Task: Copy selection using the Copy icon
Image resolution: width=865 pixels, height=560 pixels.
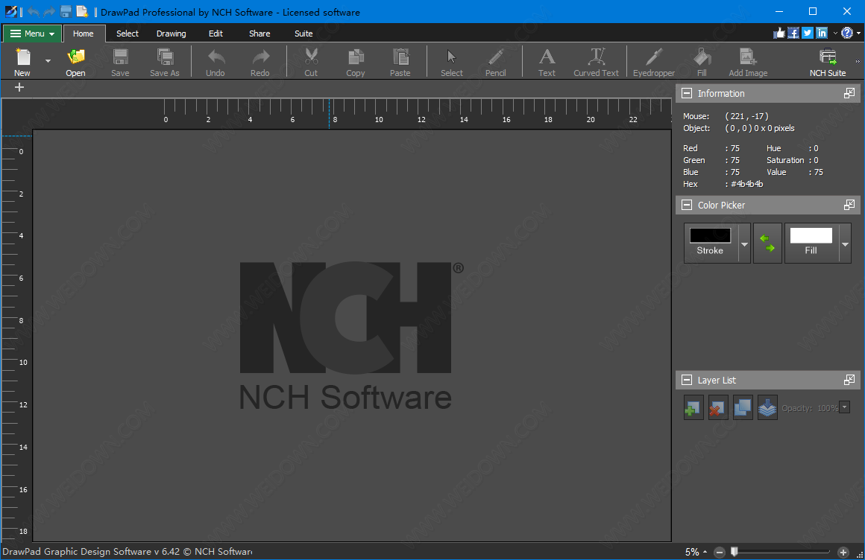Action: [x=355, y=62]
